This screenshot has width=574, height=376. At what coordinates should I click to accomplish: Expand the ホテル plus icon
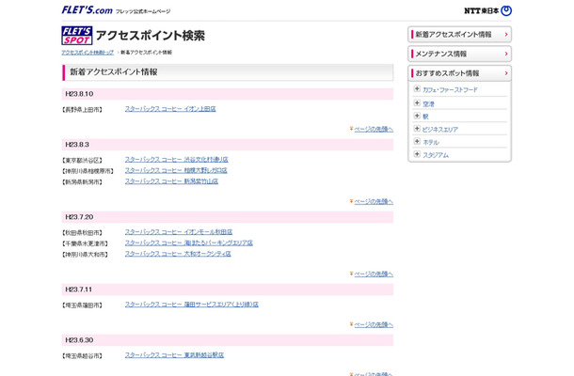coord(417,142)
